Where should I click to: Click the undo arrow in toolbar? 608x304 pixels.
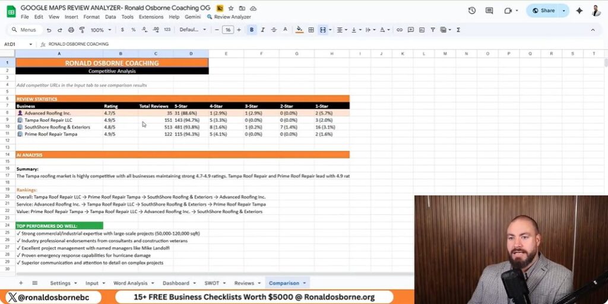(x=49, y=30)
